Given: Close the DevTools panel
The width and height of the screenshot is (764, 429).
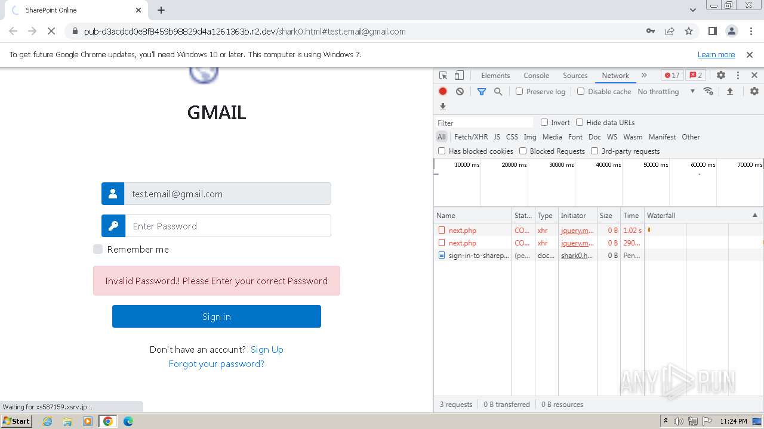Looking at the screenshot, I should point(754,76).
